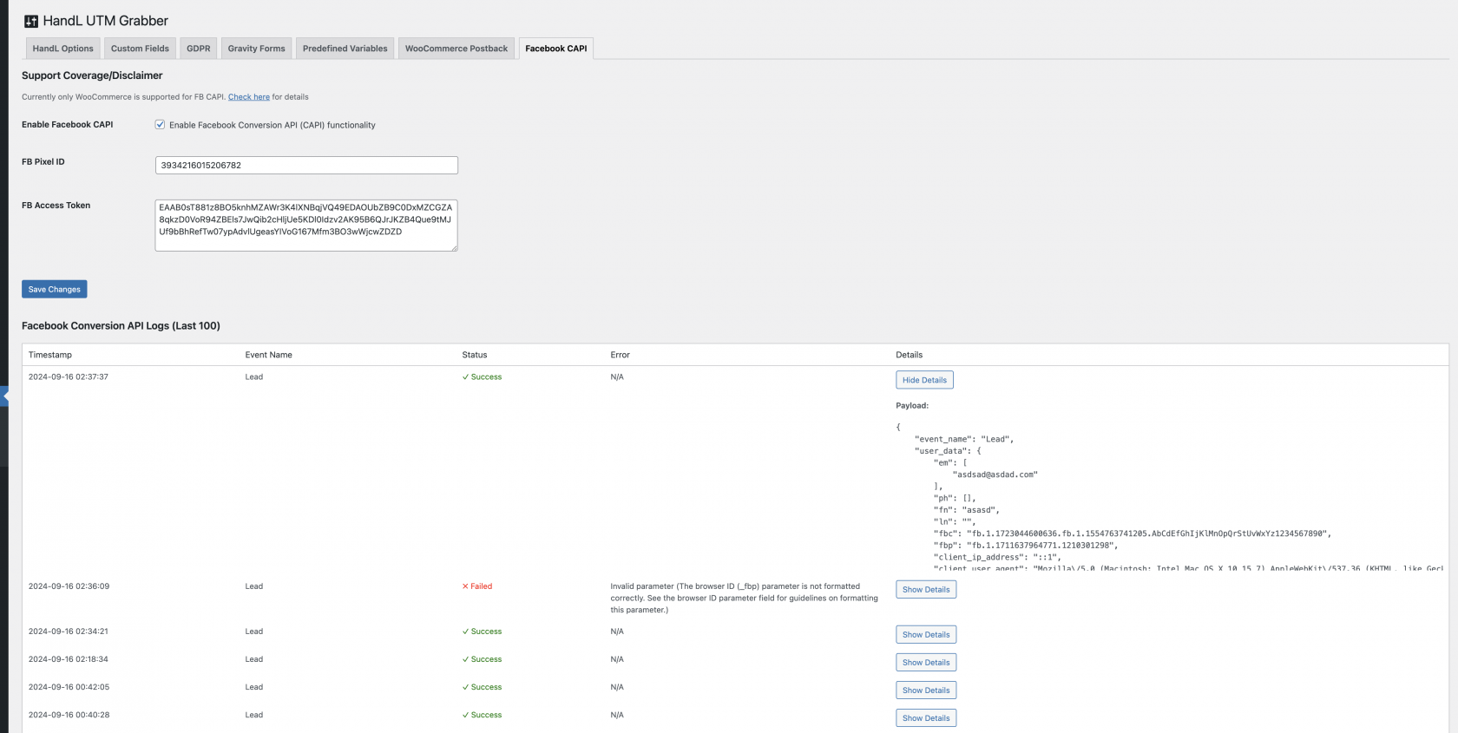Open the GDPR tab
Image resolution: width=1458 pixels, height=733 pixels.
[x=199, y=49]
